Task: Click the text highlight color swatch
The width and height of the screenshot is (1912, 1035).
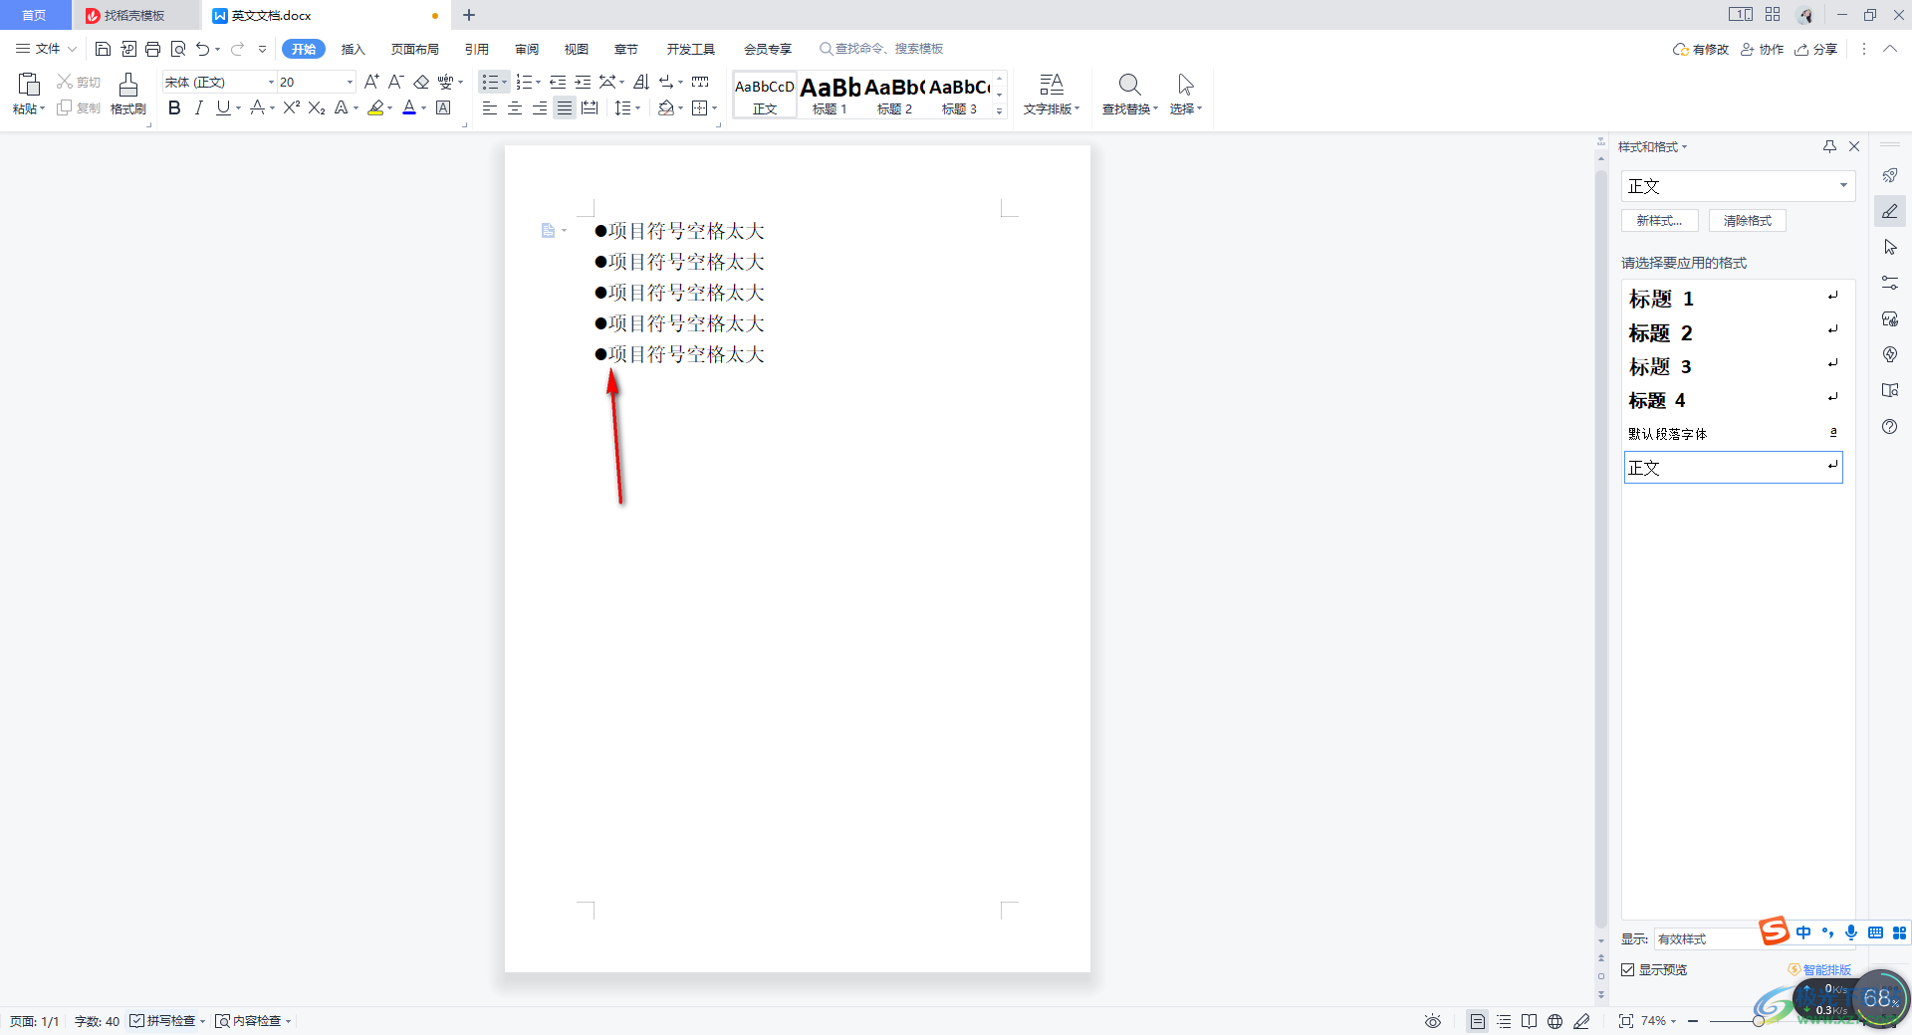Action: pyautogui.click(x=375, y=107)
